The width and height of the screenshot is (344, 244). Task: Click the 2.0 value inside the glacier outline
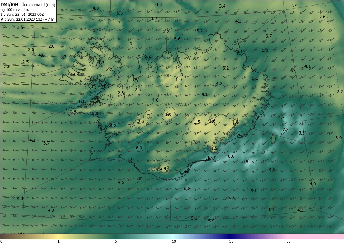tap(141, 122)
